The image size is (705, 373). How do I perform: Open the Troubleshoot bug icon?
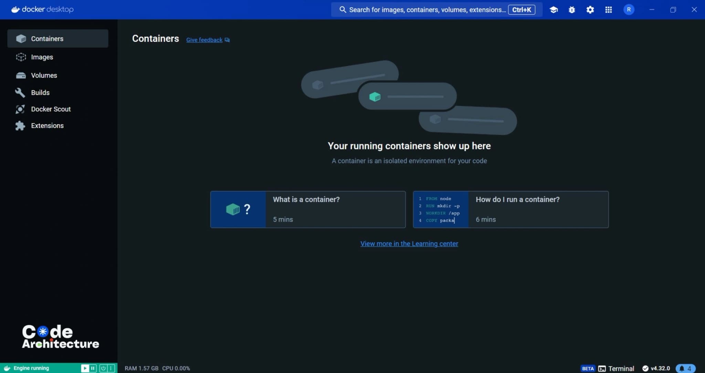pos(572,10)
